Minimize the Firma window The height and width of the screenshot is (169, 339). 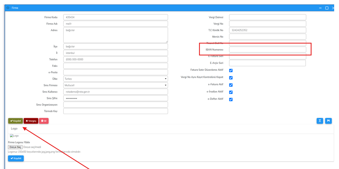coord(320,8)
